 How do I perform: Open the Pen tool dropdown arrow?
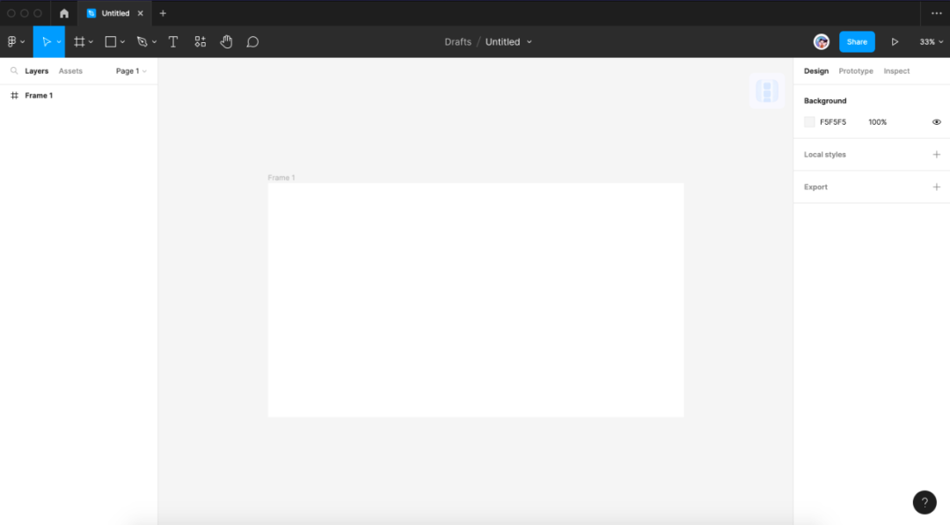155,42
